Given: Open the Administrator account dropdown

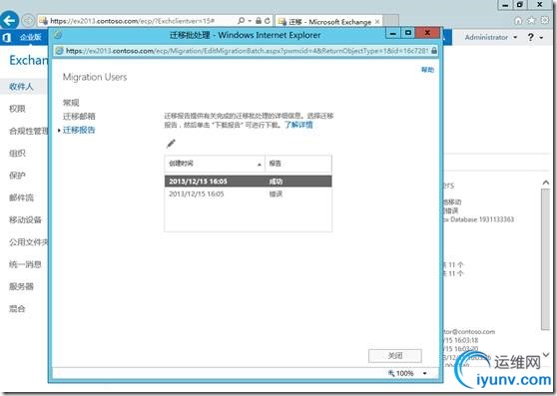Looking at the screenshot, I should click(x=491, y=37).
